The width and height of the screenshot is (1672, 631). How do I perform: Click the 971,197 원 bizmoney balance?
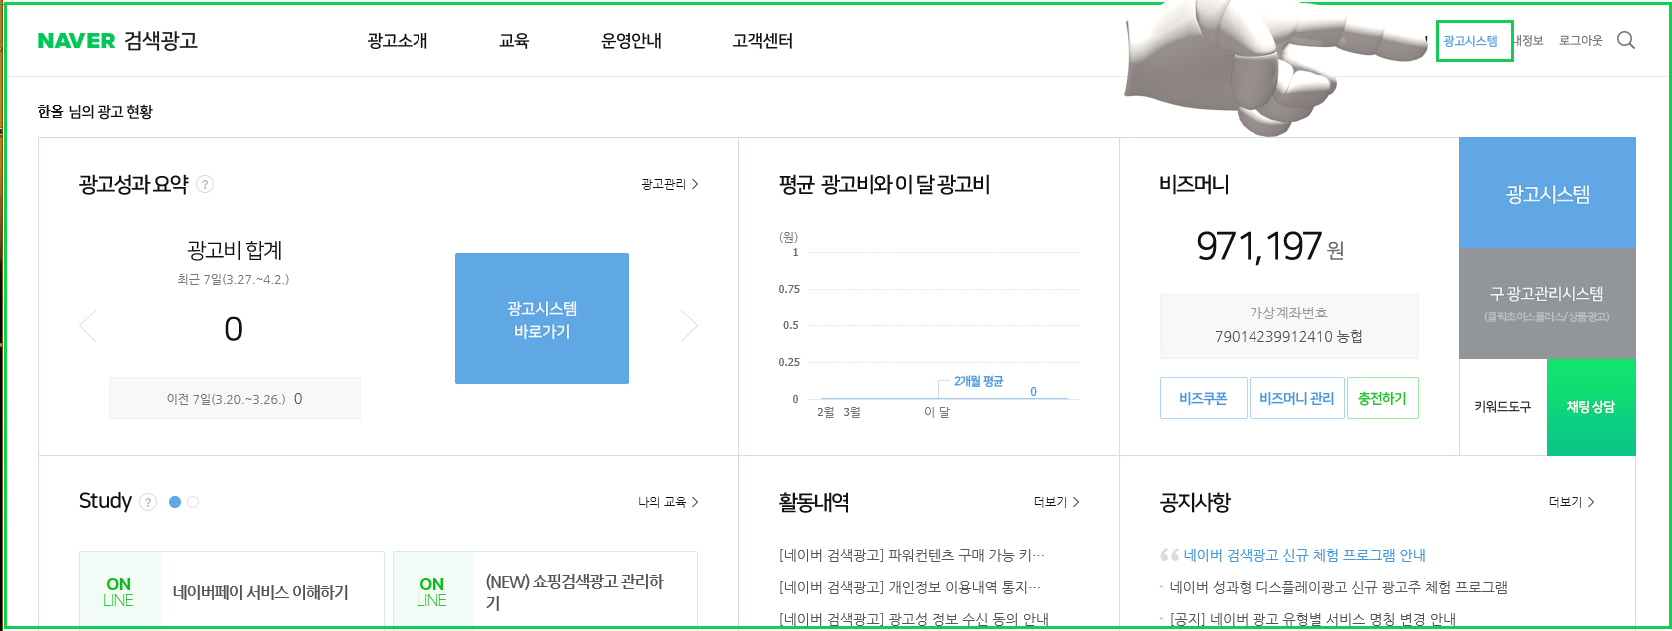1269,246
